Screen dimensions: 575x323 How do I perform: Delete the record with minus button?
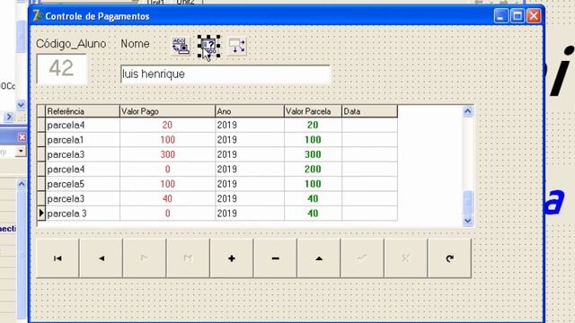[x=276, y=258]
